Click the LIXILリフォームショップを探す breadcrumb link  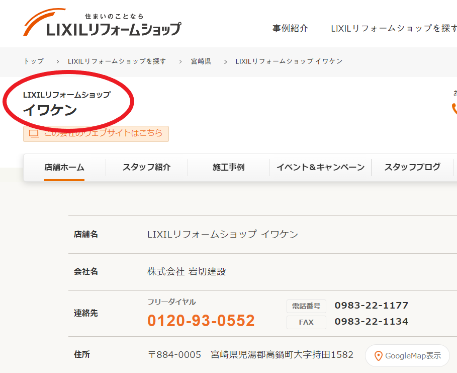click(x=117, y=61)
